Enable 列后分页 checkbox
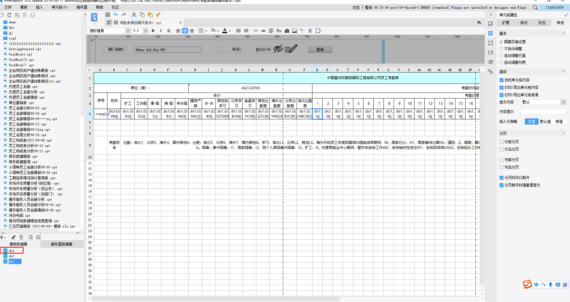The width and height of the screenshot is (570, 302). (501, 167)
